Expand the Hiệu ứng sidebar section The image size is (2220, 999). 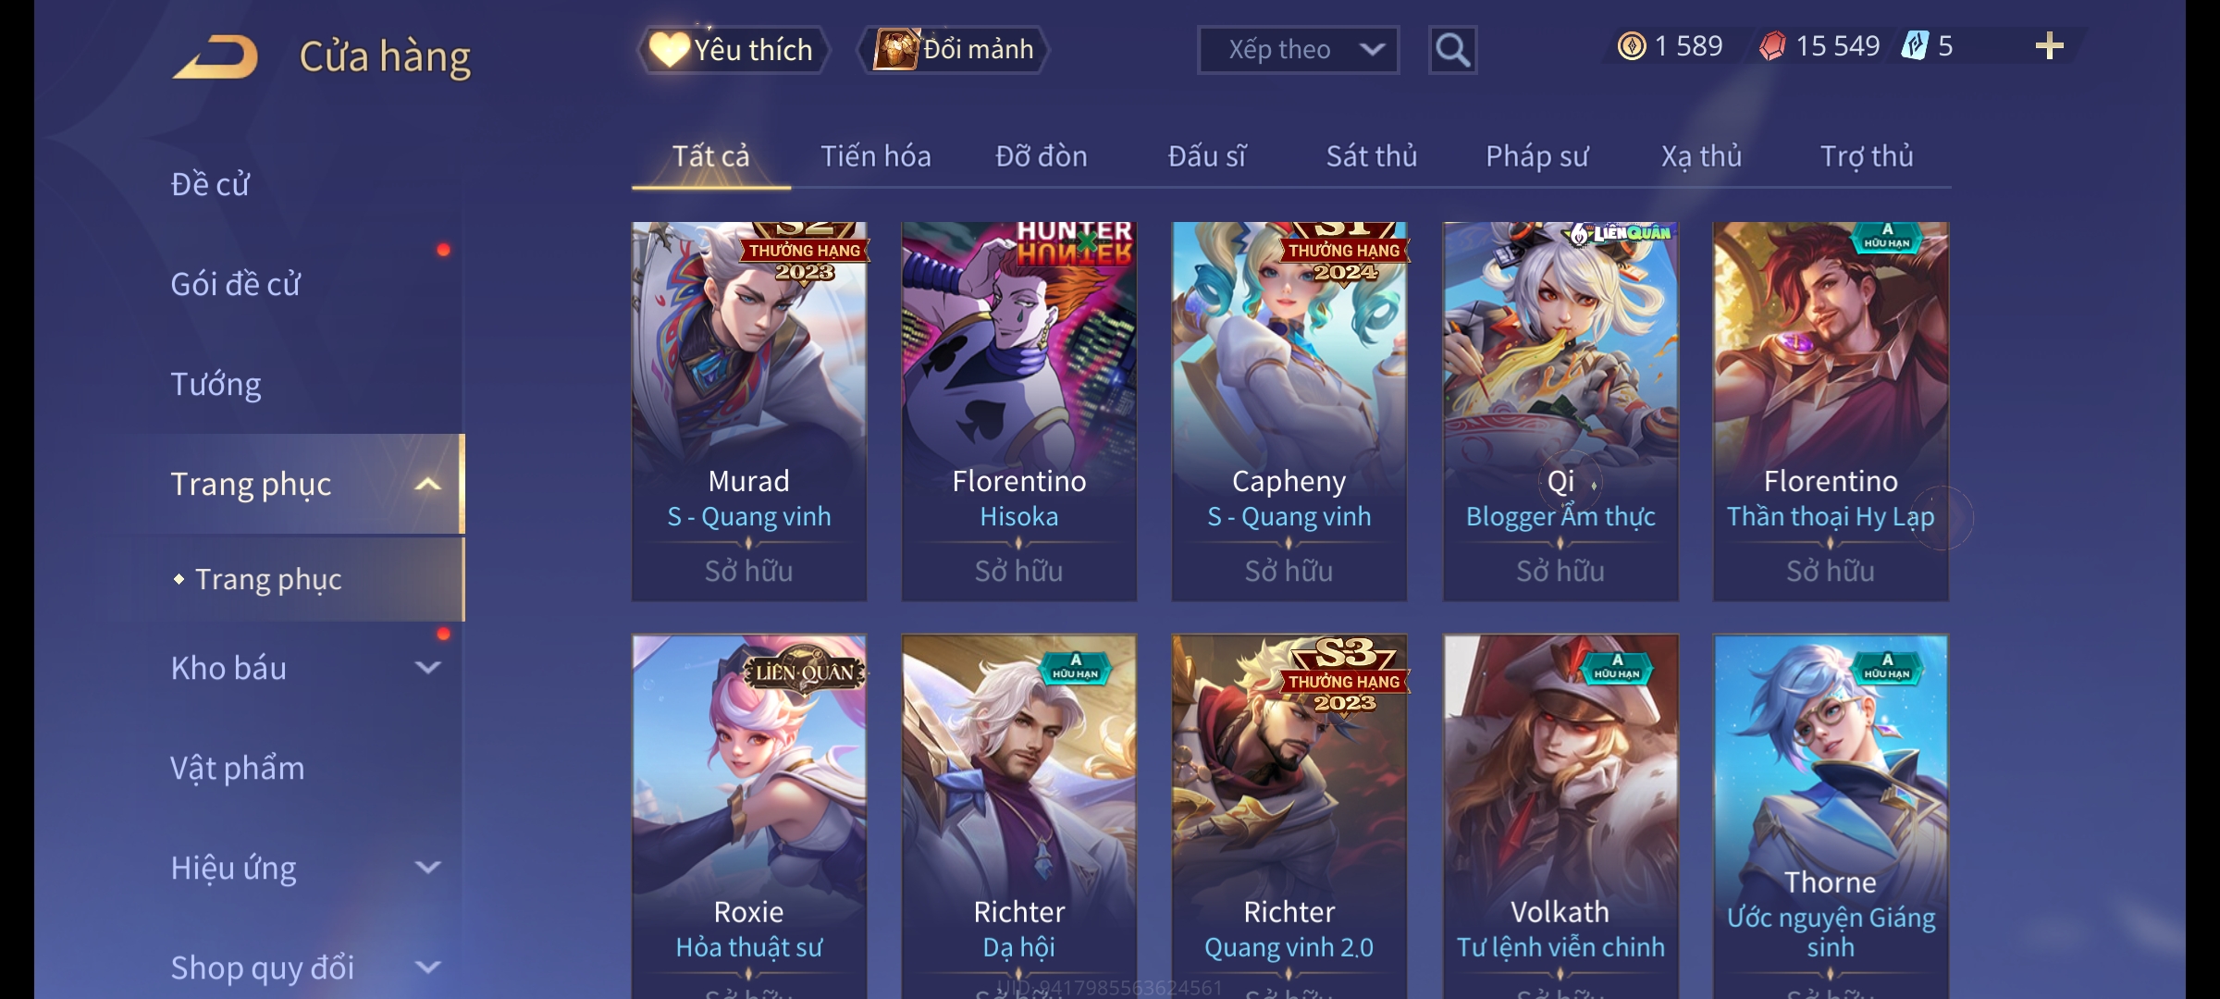(427, 868)
